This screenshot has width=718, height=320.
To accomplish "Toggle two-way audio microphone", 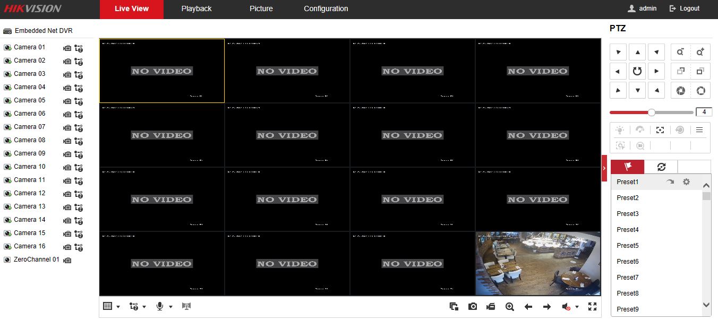I will (159, 307).
